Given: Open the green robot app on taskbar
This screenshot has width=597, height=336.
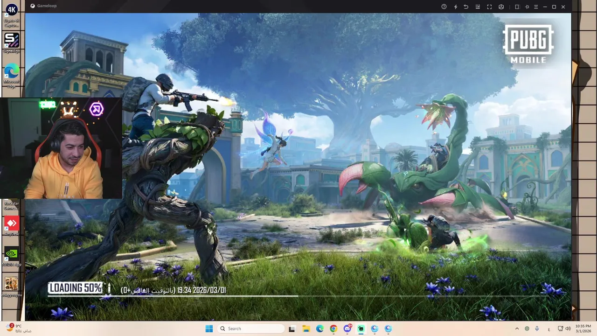Looking at the screenshot, I should (x=361, y=329).
